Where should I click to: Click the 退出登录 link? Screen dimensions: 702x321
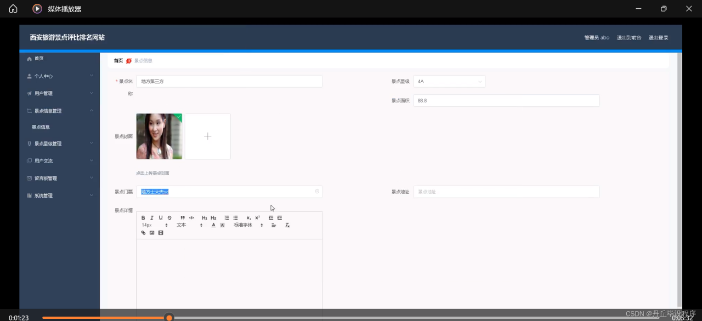point(658,38)
